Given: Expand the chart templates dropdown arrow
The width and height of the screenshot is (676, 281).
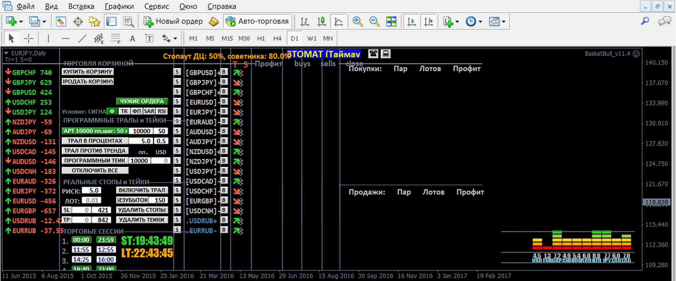Looking at the screenshot, I should click(503, 22).
